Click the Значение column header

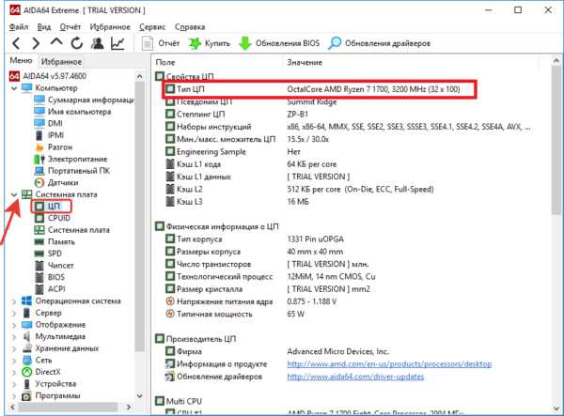[305, 63]
